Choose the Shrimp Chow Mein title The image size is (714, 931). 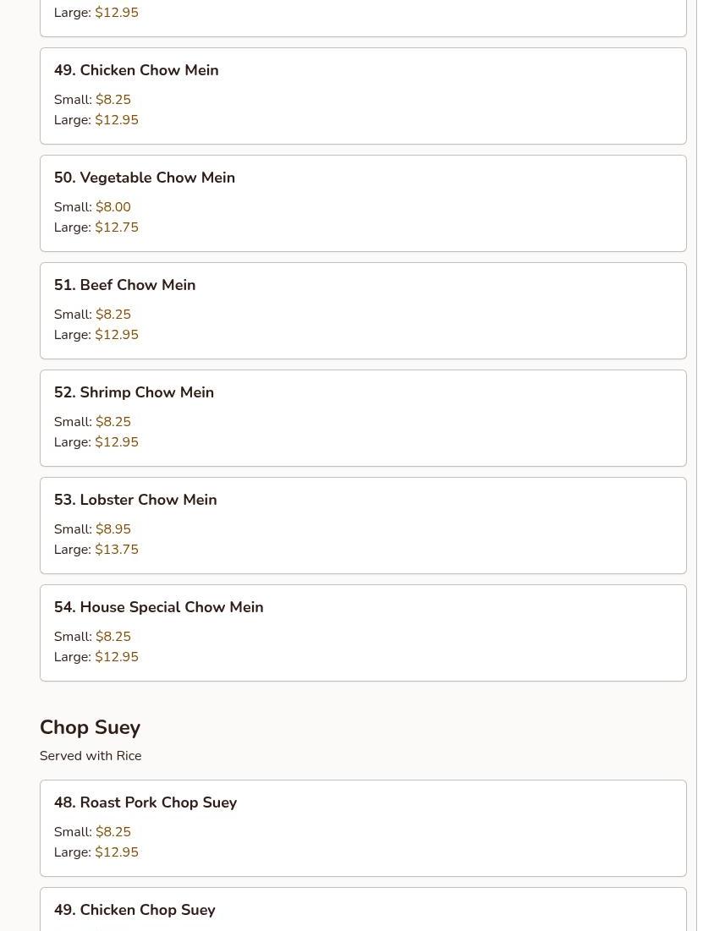point(134,392)
